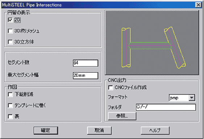Click the フォルダ path input field
The width and height of the screenshot is (204, 139).
click(x=166, y=107)
